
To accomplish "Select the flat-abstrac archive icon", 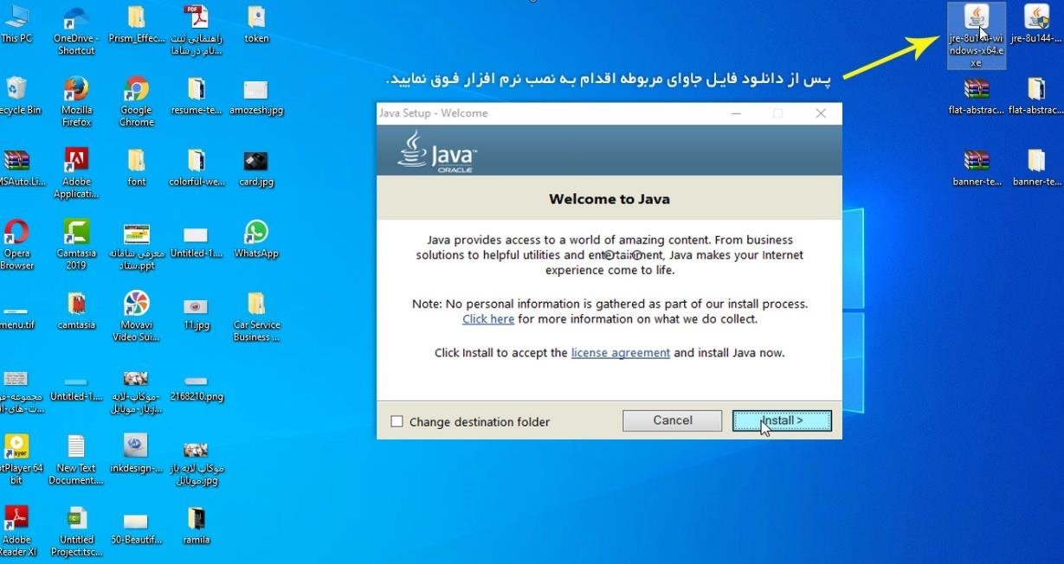I will click(976, 95).
